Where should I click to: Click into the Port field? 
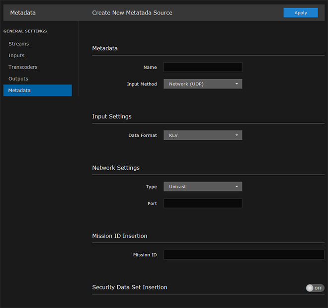click(203, 204)
